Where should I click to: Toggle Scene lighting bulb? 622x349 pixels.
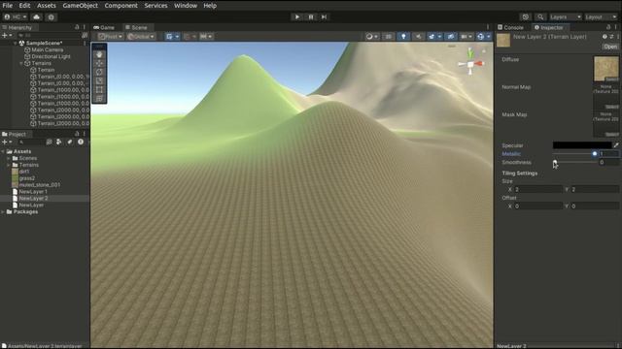[x=403, y=37]
